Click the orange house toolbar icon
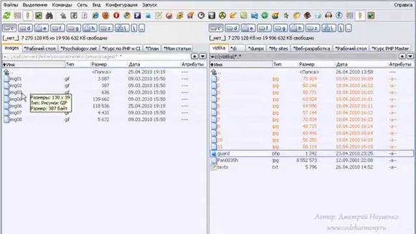This screenshot has height=234, width=416. tap(190, 16)
